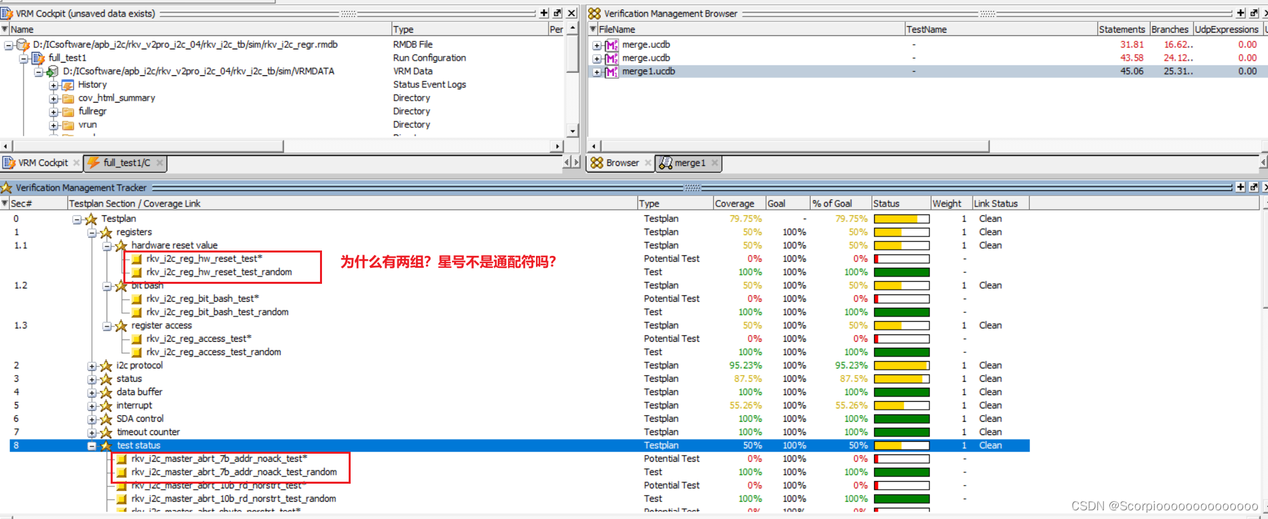Click the status section star icon
This screenshot has width=1268, height=519.
[106, 379]
